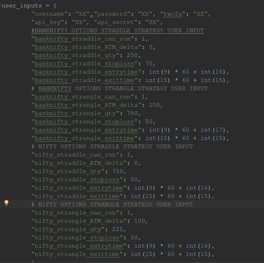This screenshot has height=263, width=264.
Task: Click the value 250 for banknifty_straddle_qty
Action: coord(132,55)
